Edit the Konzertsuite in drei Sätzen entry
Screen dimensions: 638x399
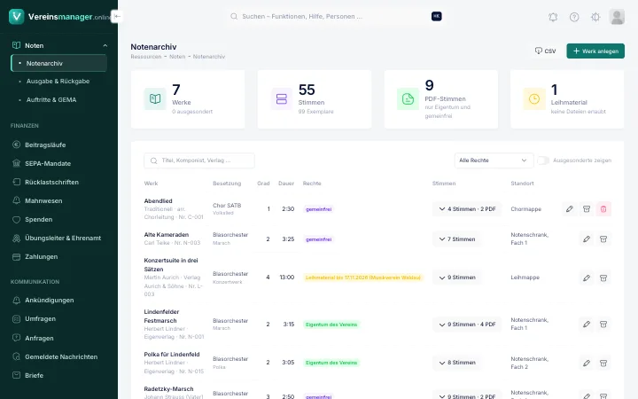(x=587, y=278)
